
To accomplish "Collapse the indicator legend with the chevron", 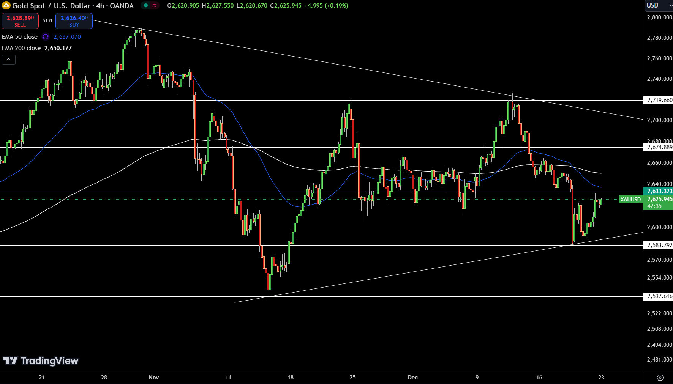I will pos(9,60).
